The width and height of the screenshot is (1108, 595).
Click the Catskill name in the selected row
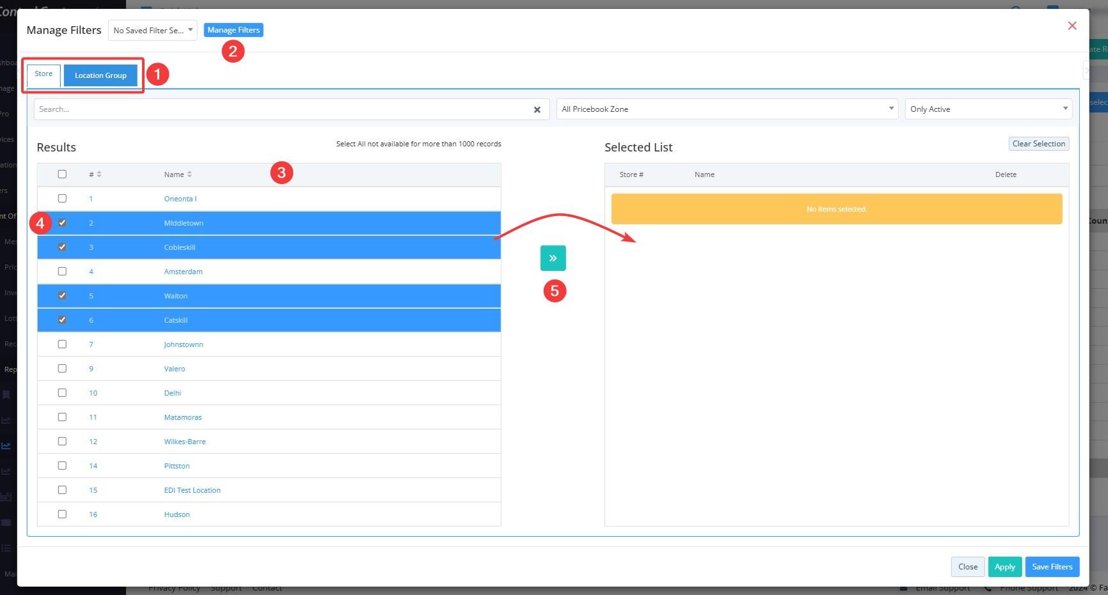[176, 320]
